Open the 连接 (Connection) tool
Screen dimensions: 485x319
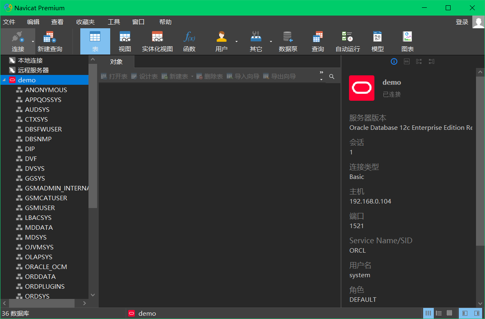click(x=18, y=41)
